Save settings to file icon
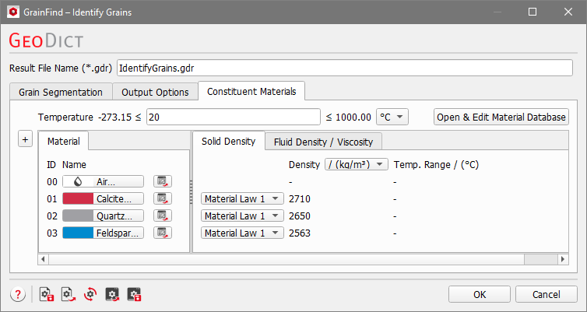This screenshot has width=587, height=312. [x=47, y=294]
